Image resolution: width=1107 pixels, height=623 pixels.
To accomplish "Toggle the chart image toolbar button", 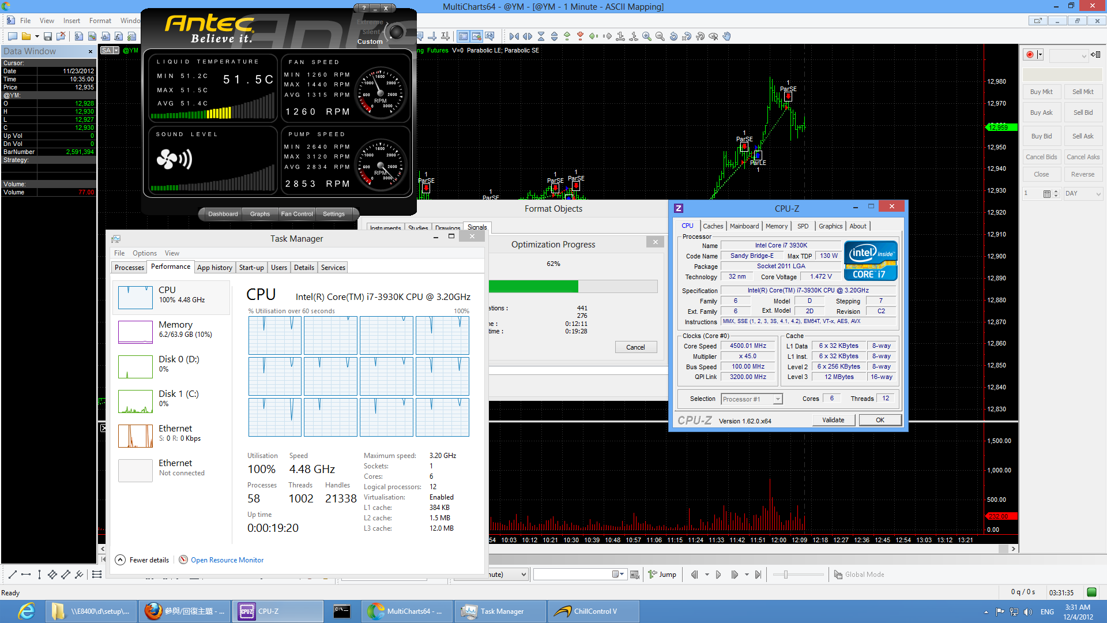I will click(x=476, y=36).
